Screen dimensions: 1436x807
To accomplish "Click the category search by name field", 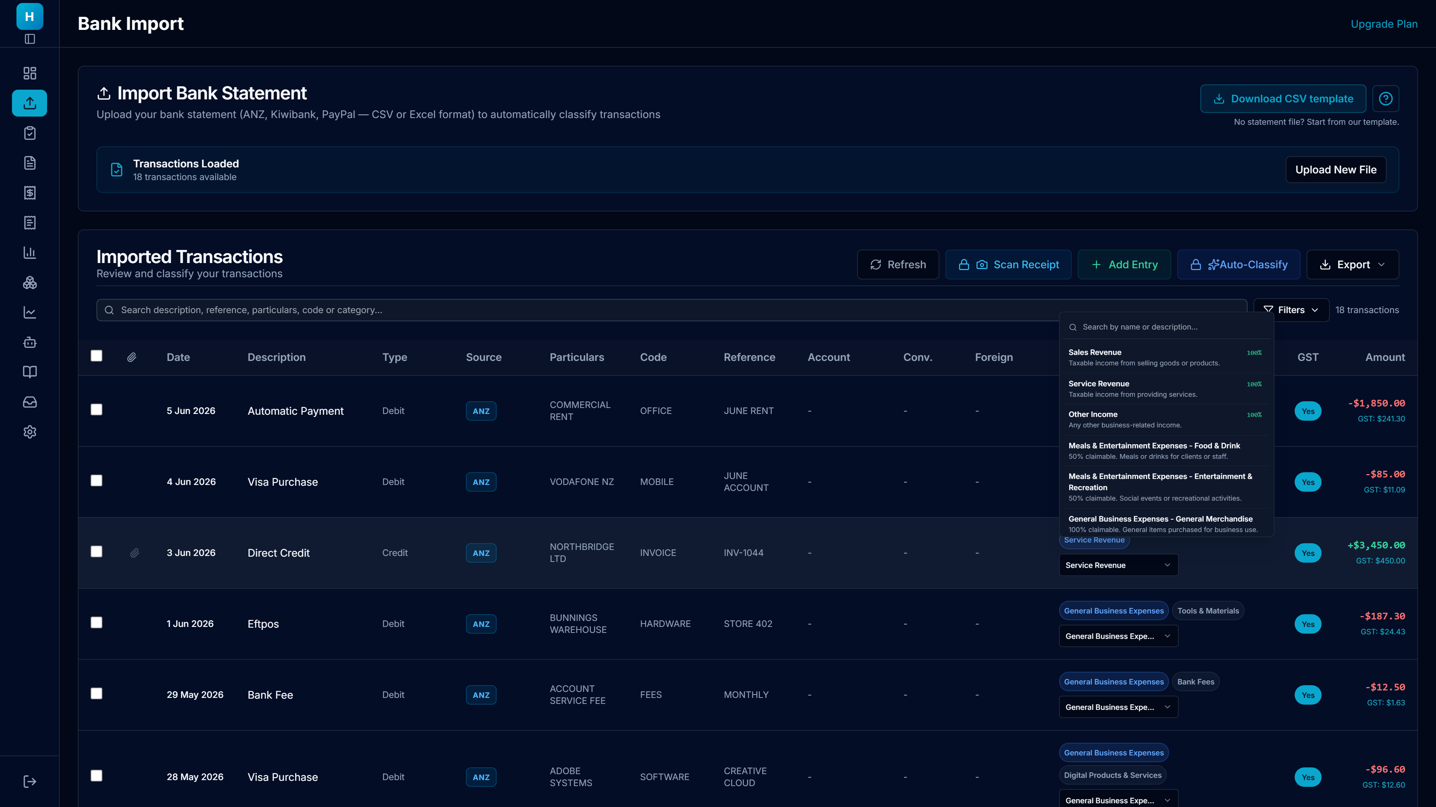I will [x=1166, y=327].
